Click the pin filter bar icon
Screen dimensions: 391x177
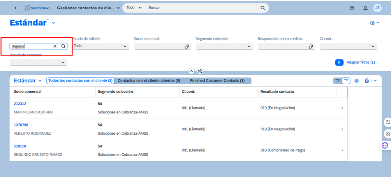[200, 71]
